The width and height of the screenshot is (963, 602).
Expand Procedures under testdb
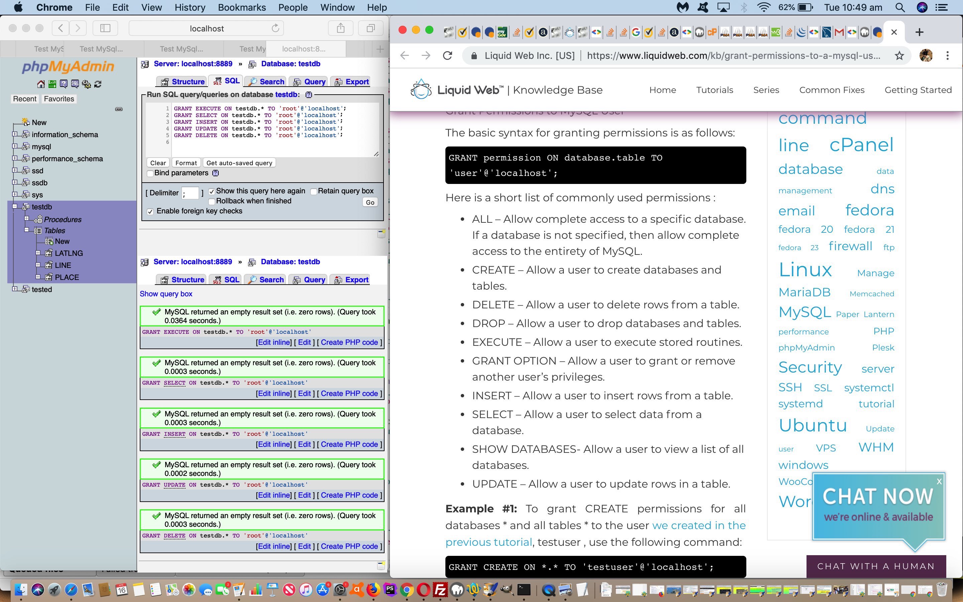click(x=27, y=218)
